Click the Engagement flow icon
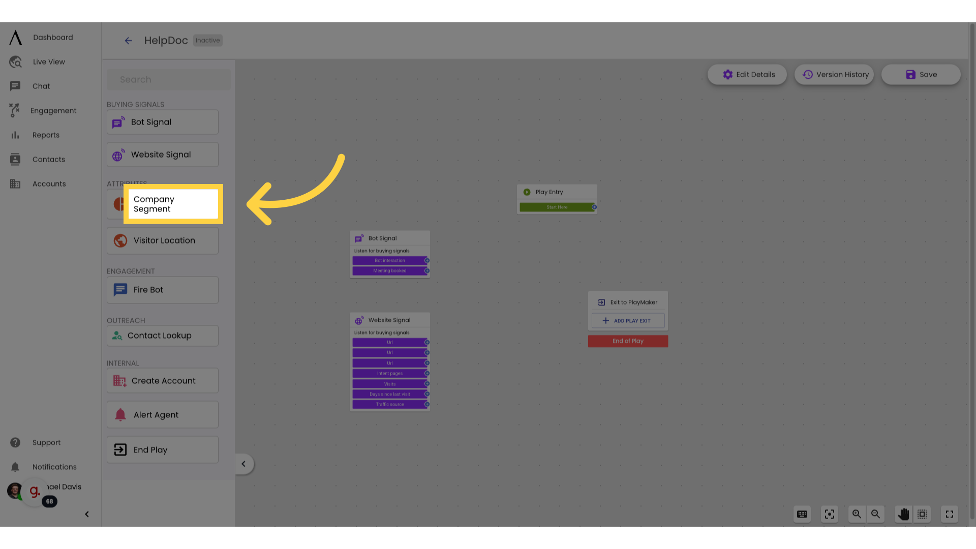 click(x=15, y=110)
